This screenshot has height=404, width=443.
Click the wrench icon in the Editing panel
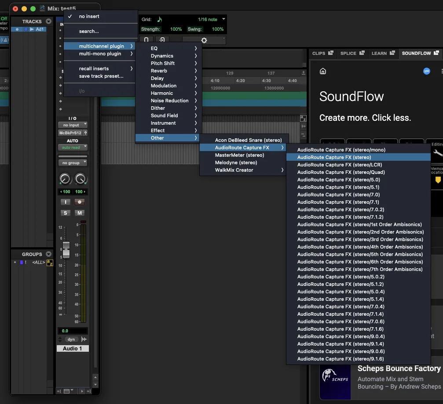438,153
